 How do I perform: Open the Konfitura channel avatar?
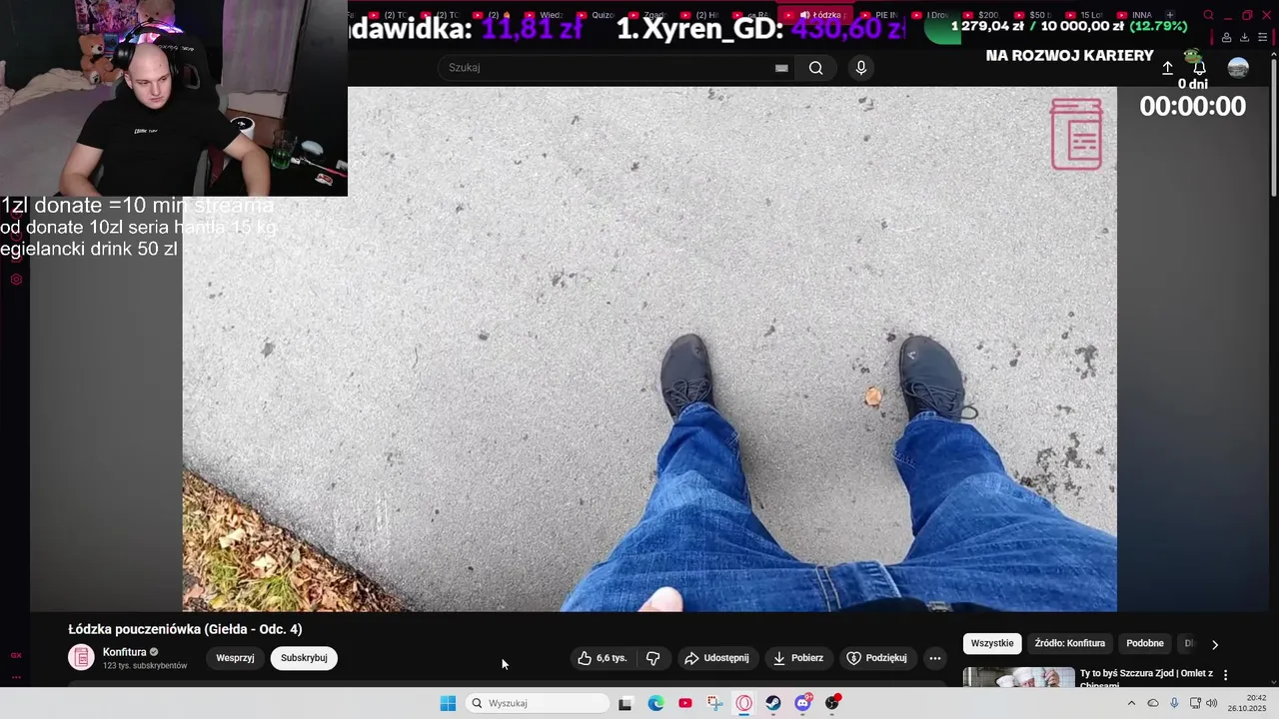81,658
